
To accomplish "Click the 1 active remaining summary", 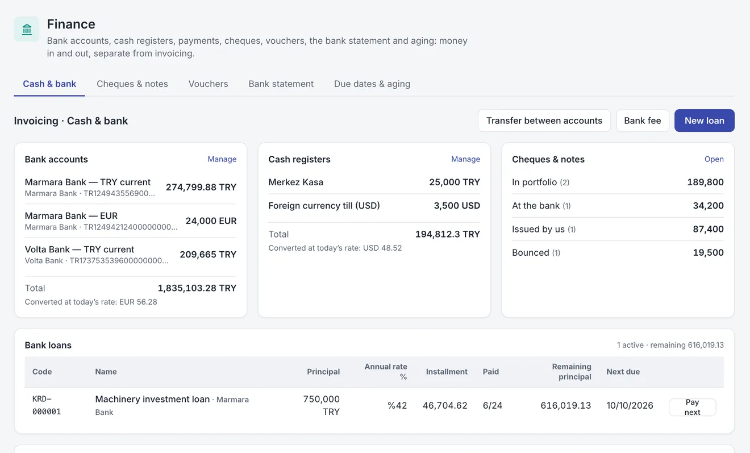I will (670, 345).
